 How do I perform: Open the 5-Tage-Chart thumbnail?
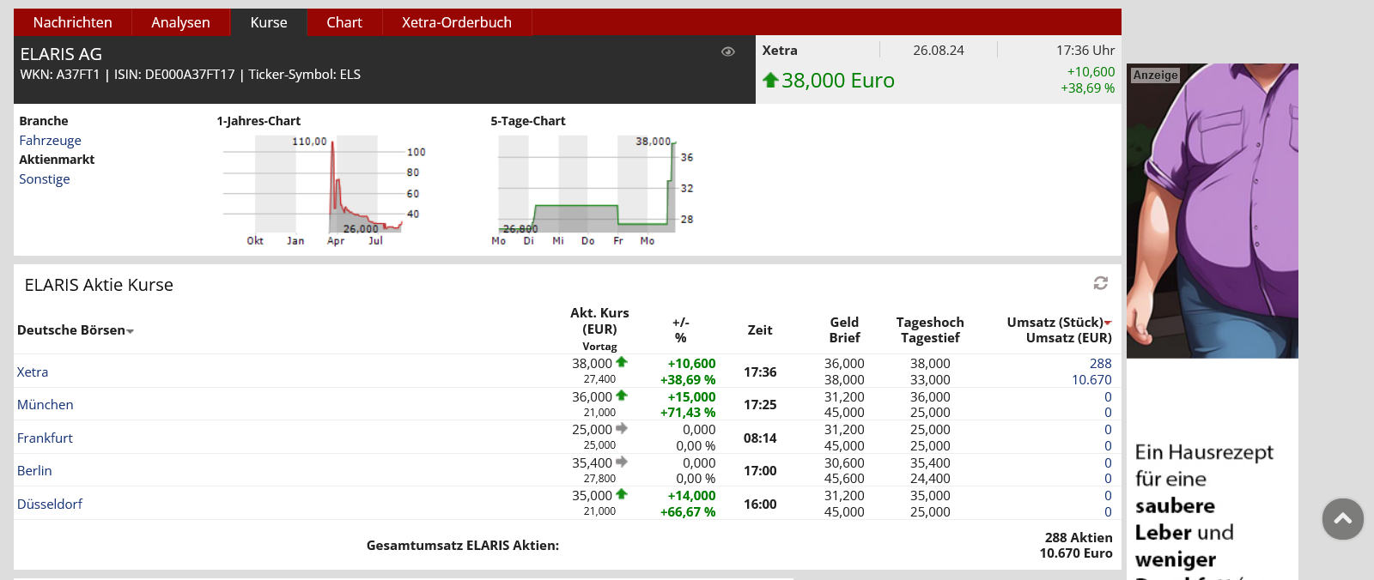point(593,189)
